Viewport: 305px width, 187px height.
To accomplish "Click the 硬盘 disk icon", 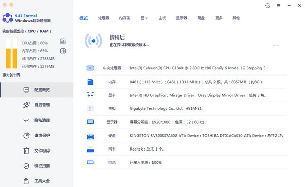I will 90,137.
